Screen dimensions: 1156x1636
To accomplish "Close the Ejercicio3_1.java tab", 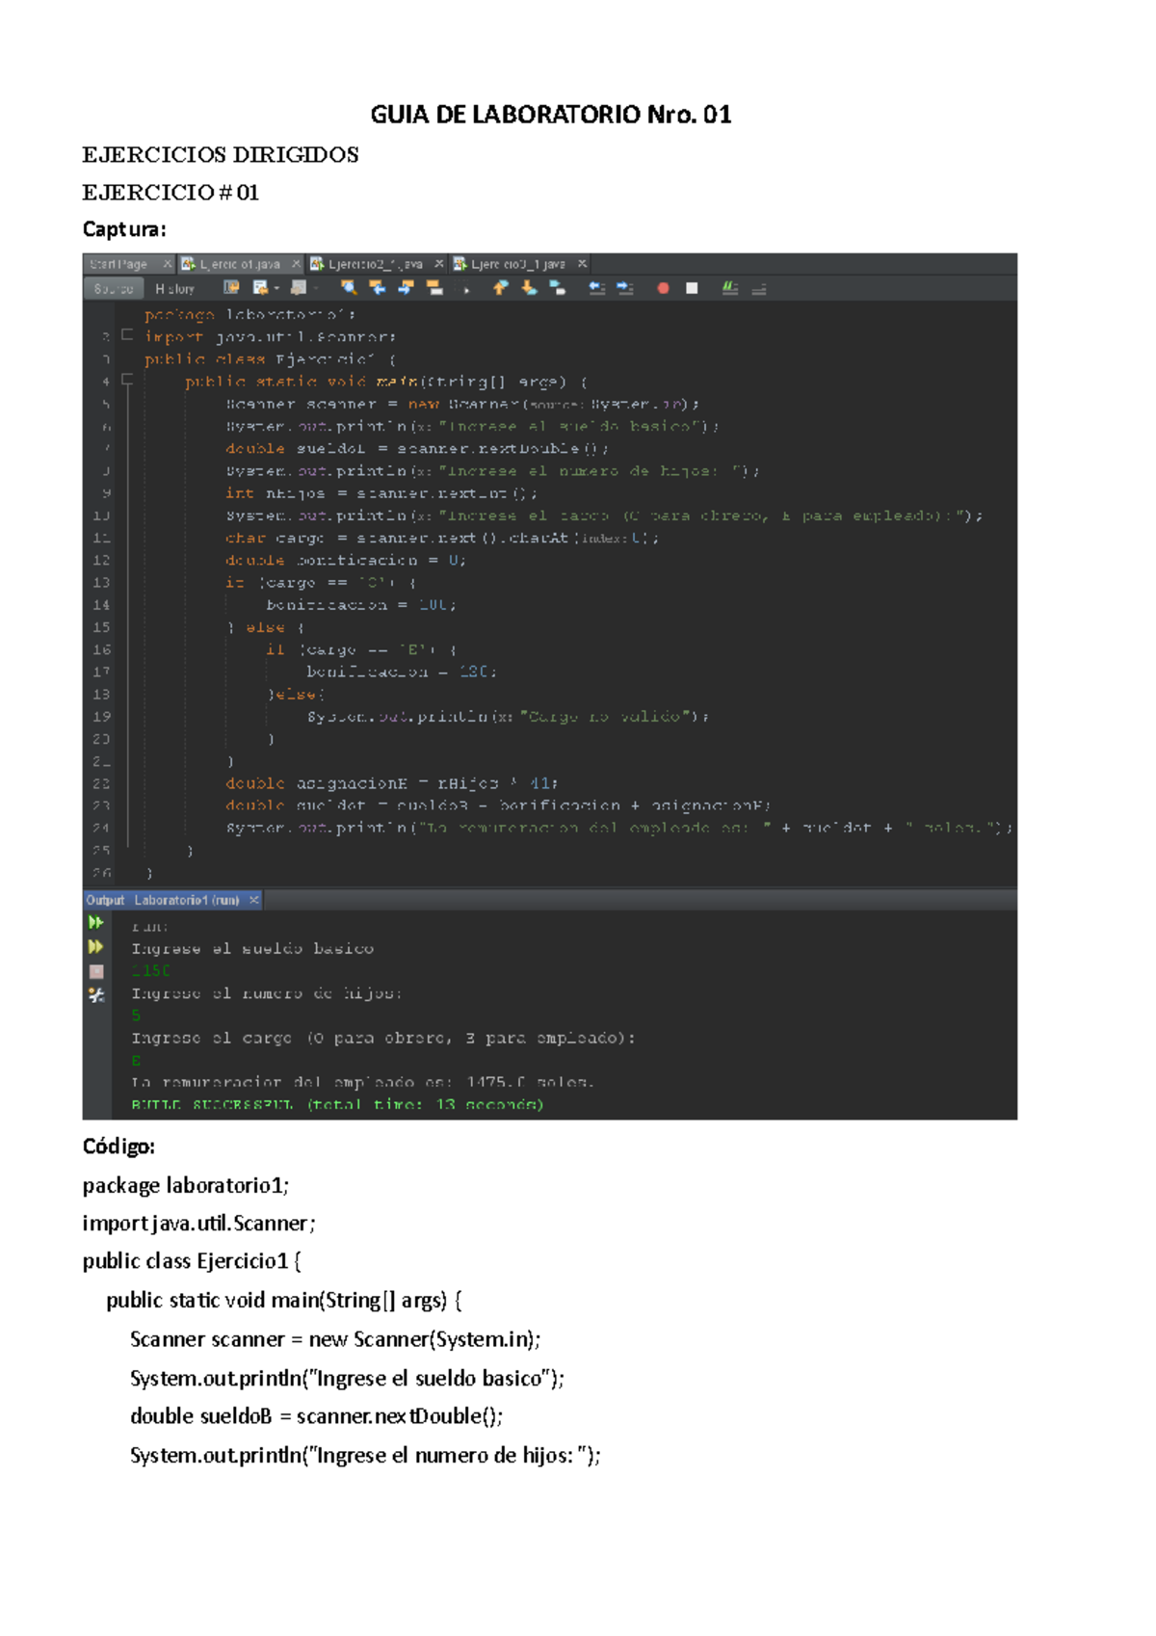I will (582, 264).
